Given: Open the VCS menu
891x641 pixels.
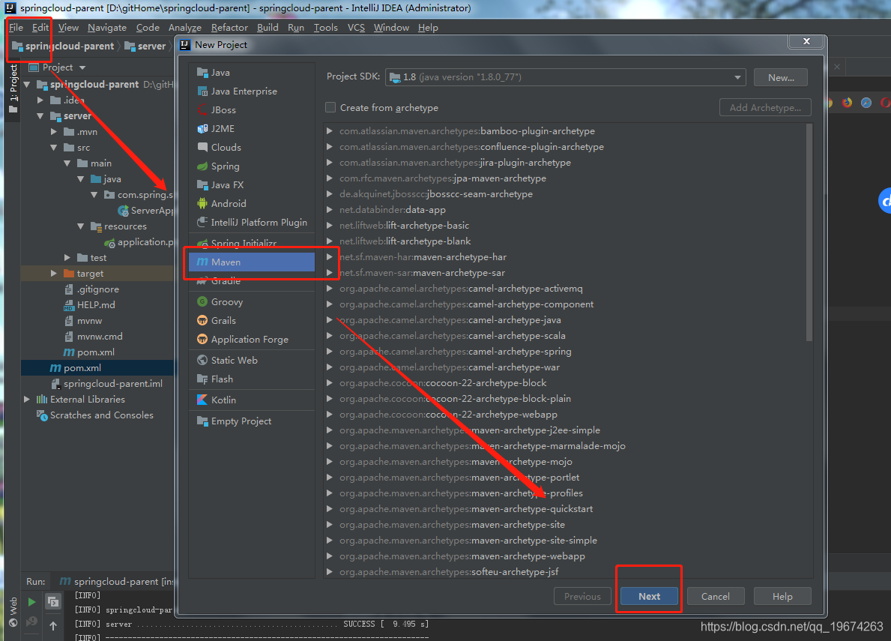Looking at the screenshot, I should [356, 27].
